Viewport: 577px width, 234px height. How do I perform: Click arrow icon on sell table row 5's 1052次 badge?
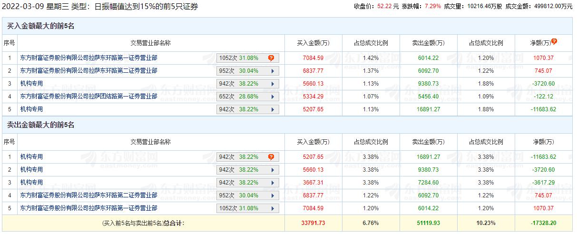pyautogui.click(x=272, y=208)
